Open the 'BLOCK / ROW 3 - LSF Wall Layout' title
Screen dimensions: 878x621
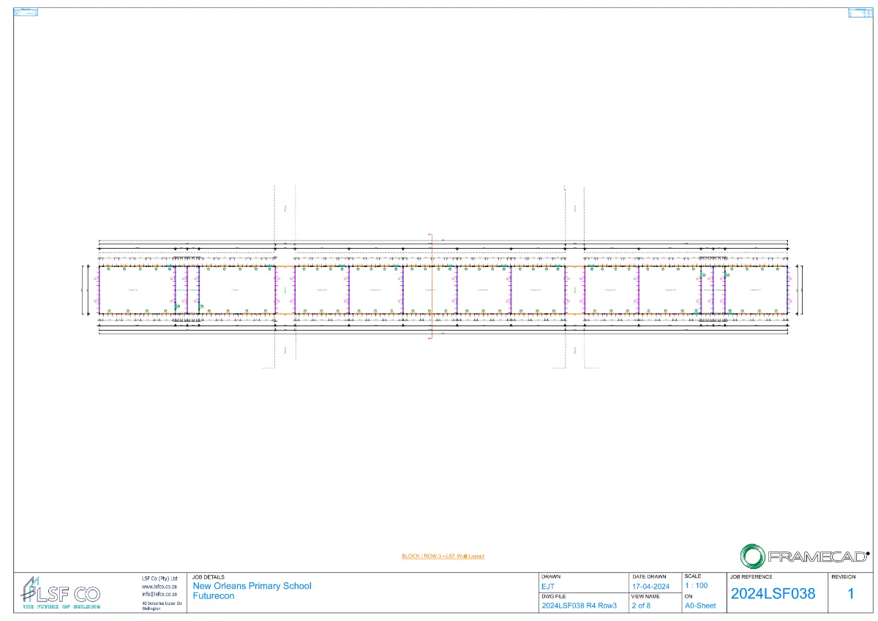443,556
